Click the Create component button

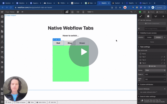[x=152, y=23]
